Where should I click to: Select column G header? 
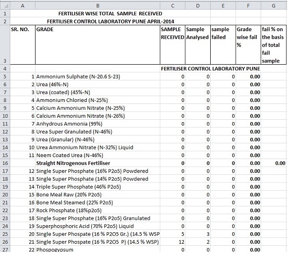274,4
